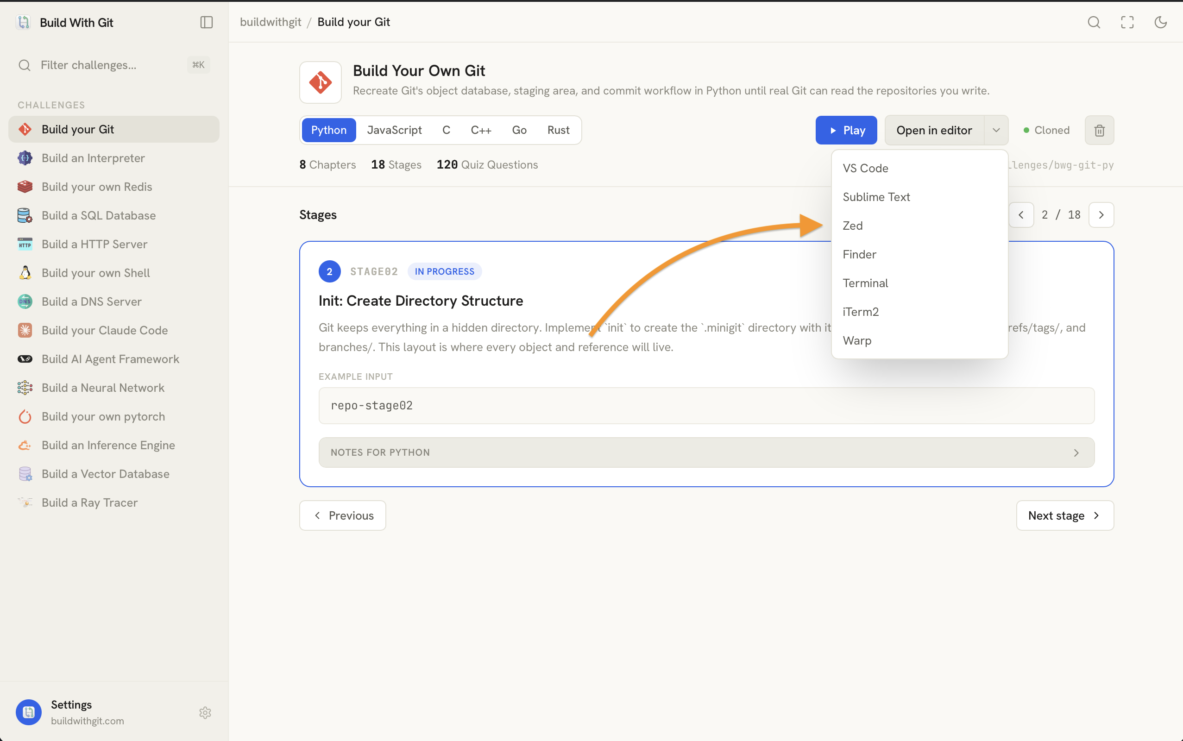Click the SQL Database icon

25,216
